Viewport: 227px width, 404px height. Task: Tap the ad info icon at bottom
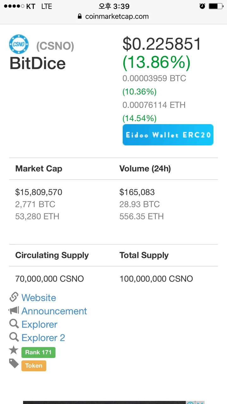(190, 403)
